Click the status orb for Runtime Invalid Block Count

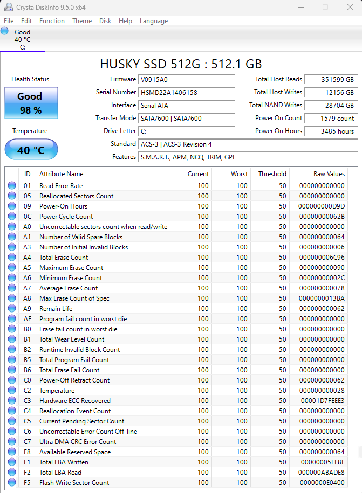[12, 349]
